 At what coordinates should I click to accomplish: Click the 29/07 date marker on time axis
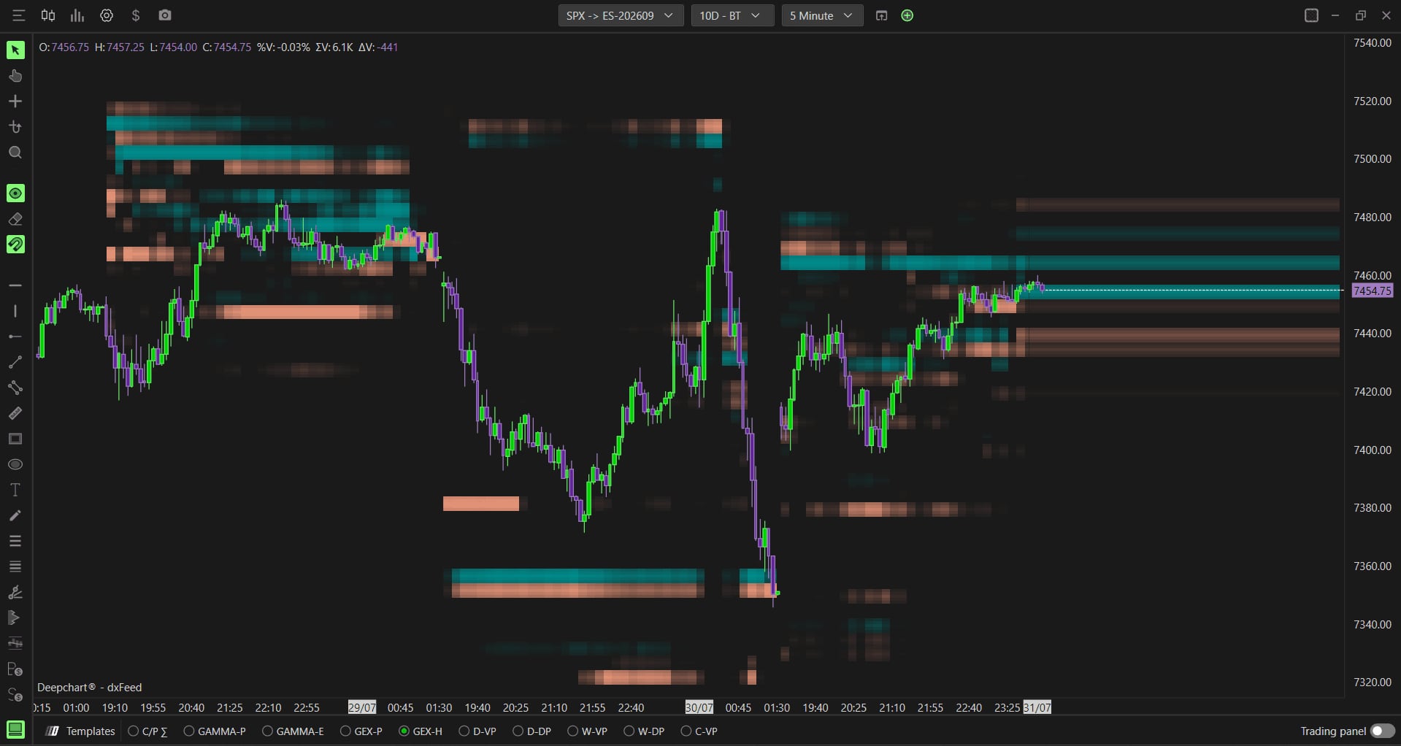click(362, 707)
